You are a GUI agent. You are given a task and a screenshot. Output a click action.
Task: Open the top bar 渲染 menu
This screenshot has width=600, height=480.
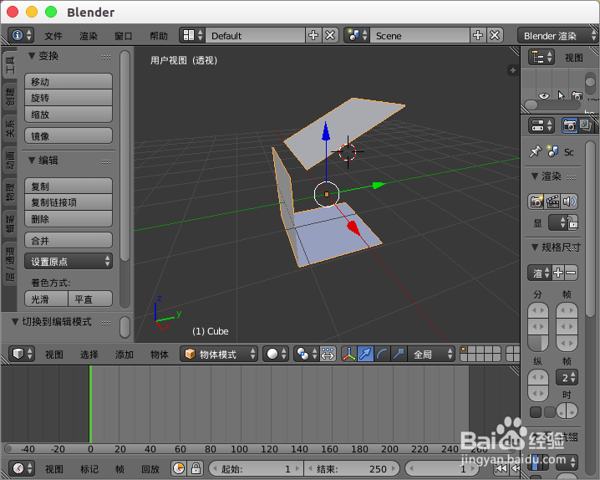pyautogui.click(x=89, y=36)
